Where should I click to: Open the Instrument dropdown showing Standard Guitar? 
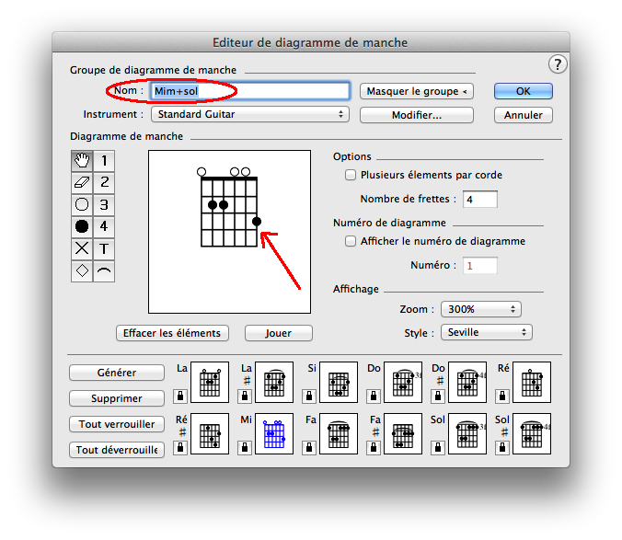250,115
